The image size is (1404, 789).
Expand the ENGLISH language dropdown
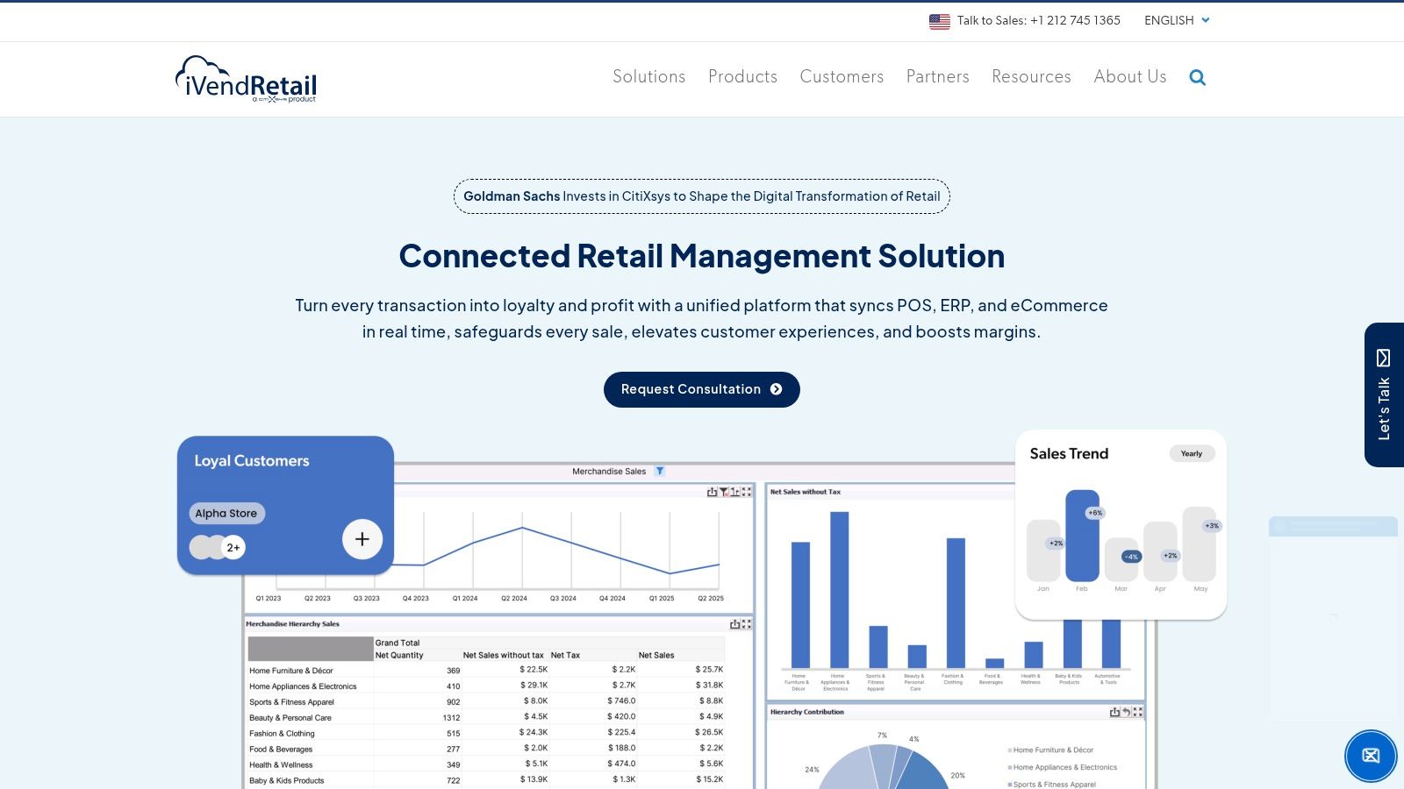click(1177, 20)
